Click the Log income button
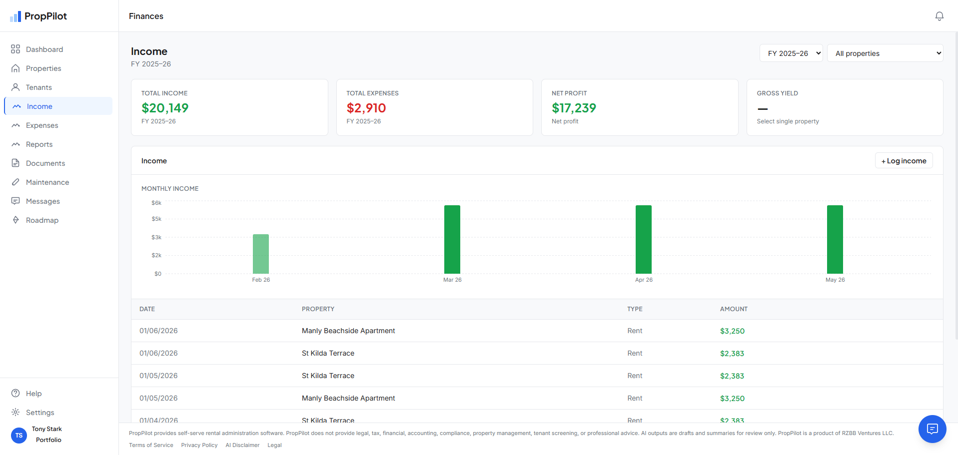 point(904,161)
